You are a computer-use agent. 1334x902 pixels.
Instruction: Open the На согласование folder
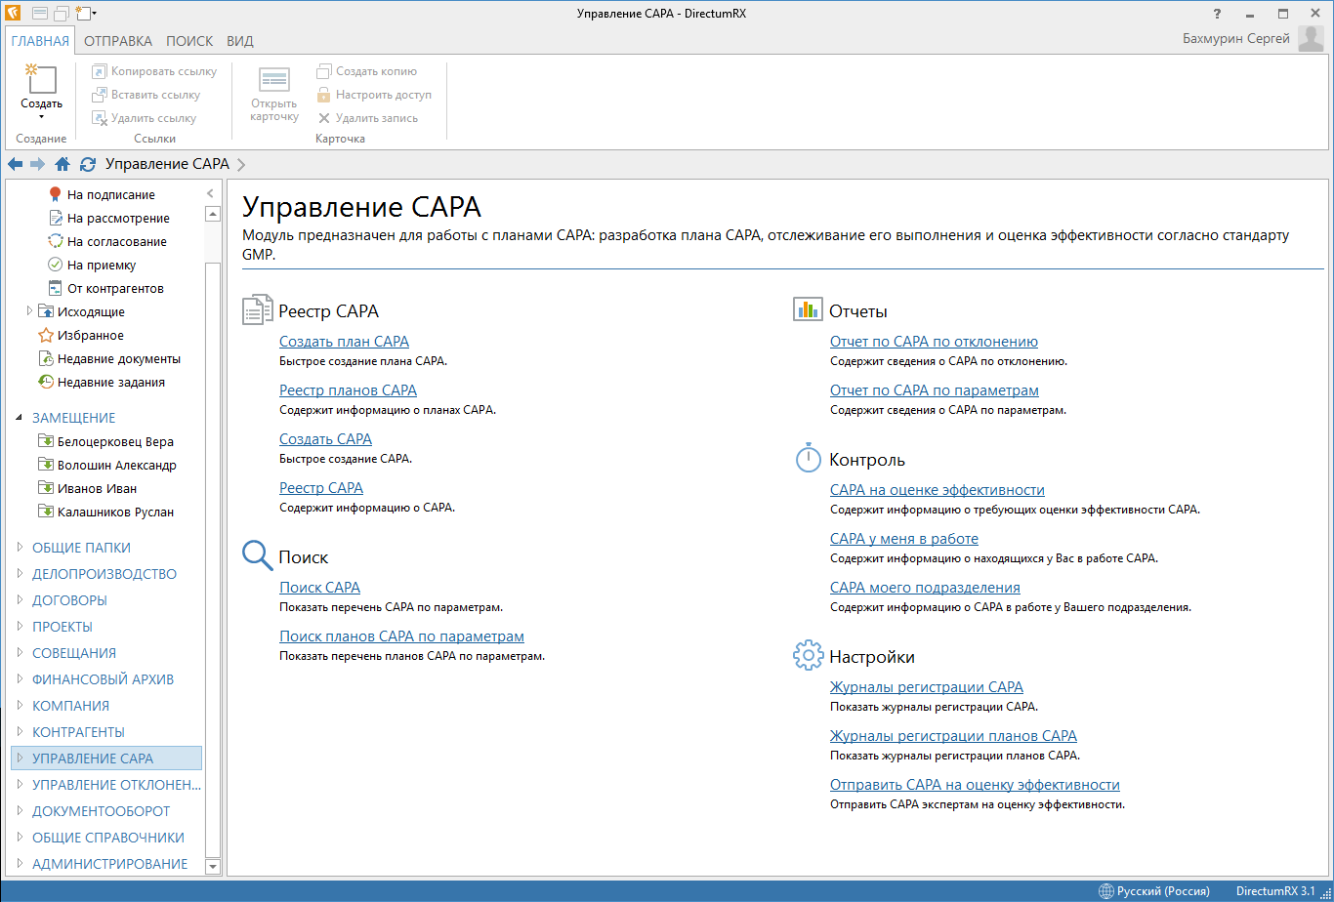pyautogui.click(x=107, y=242)
